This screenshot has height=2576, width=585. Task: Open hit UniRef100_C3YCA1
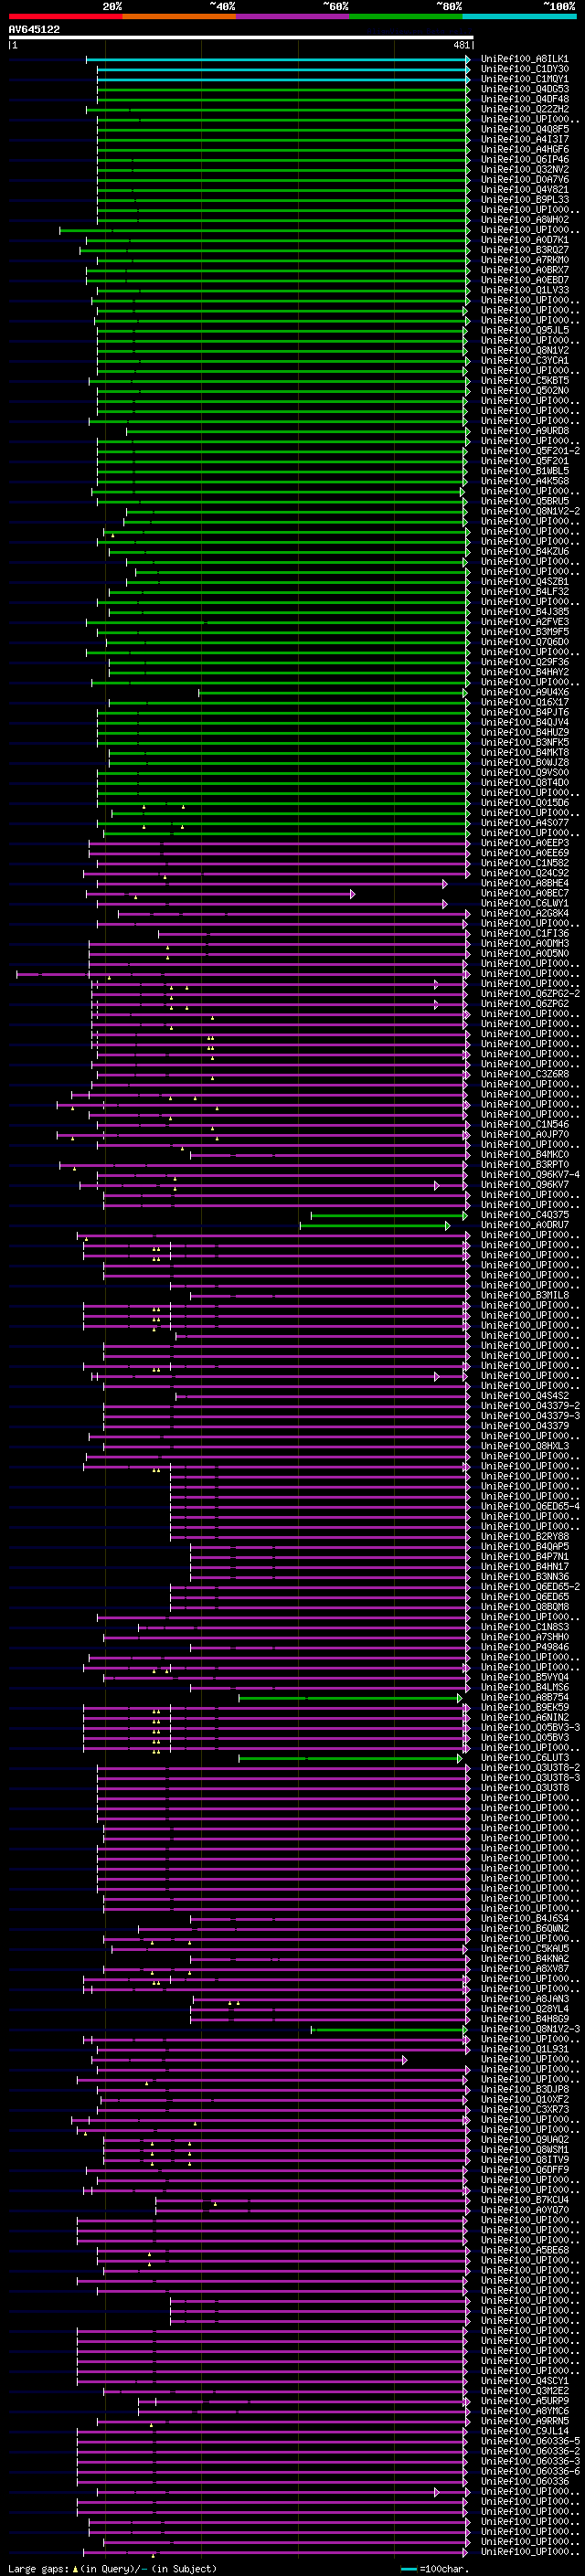click(x=524, y=361)
